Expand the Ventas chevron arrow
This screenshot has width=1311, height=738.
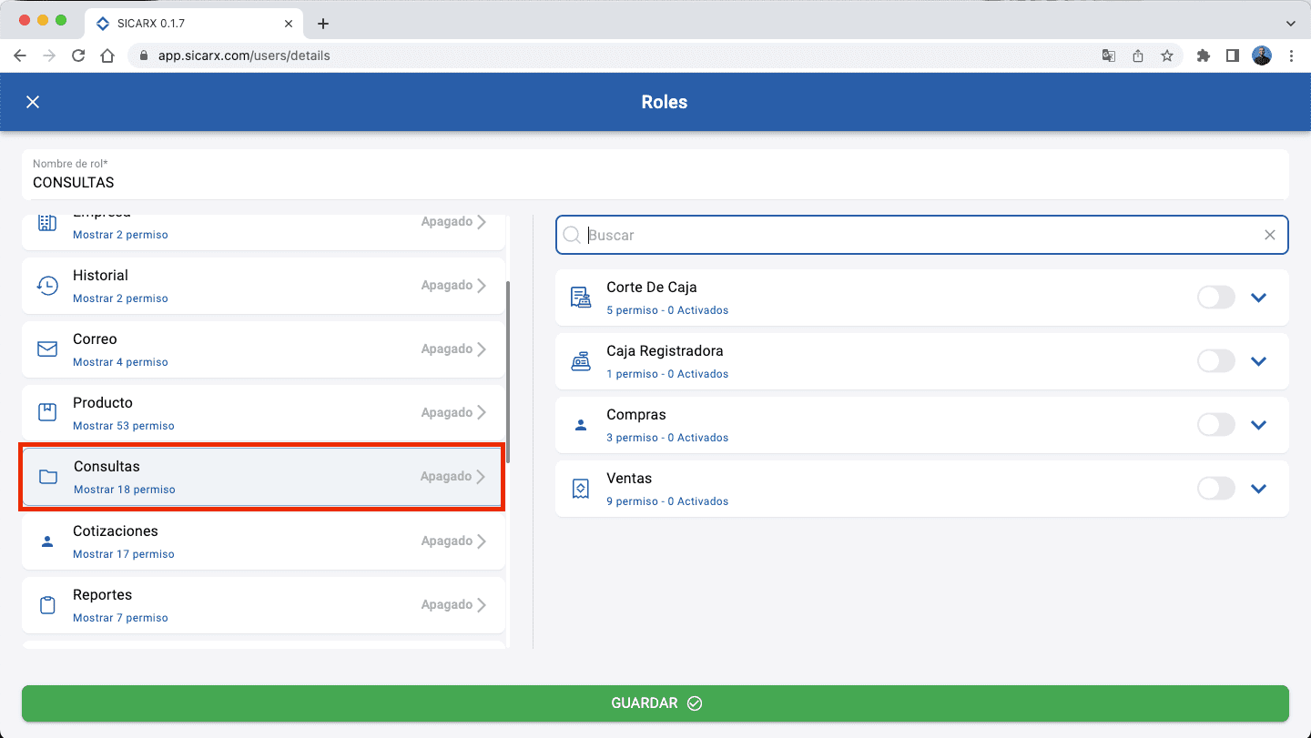(x=1259, y=489)
